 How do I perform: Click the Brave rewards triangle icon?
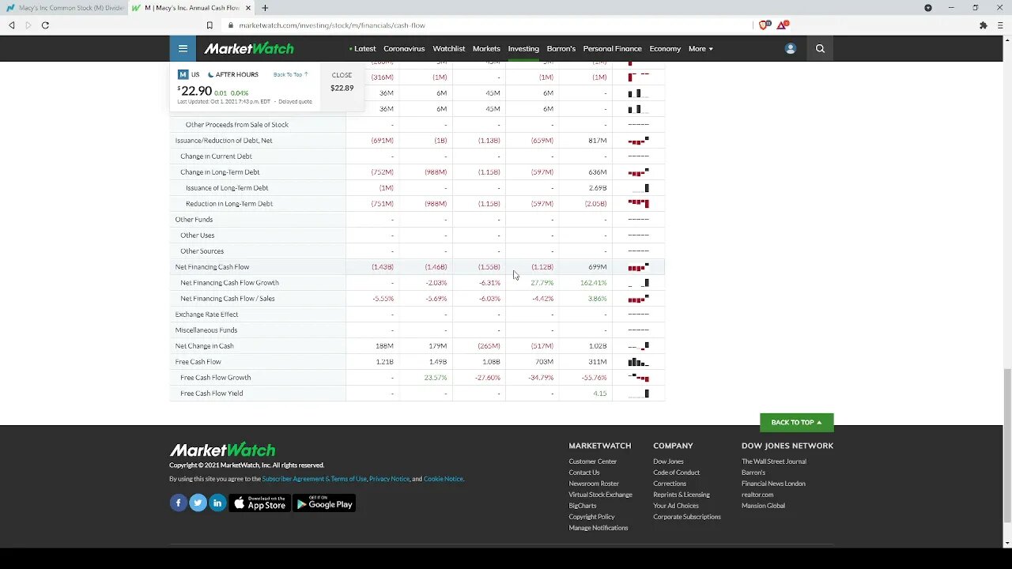coord(782,25)
